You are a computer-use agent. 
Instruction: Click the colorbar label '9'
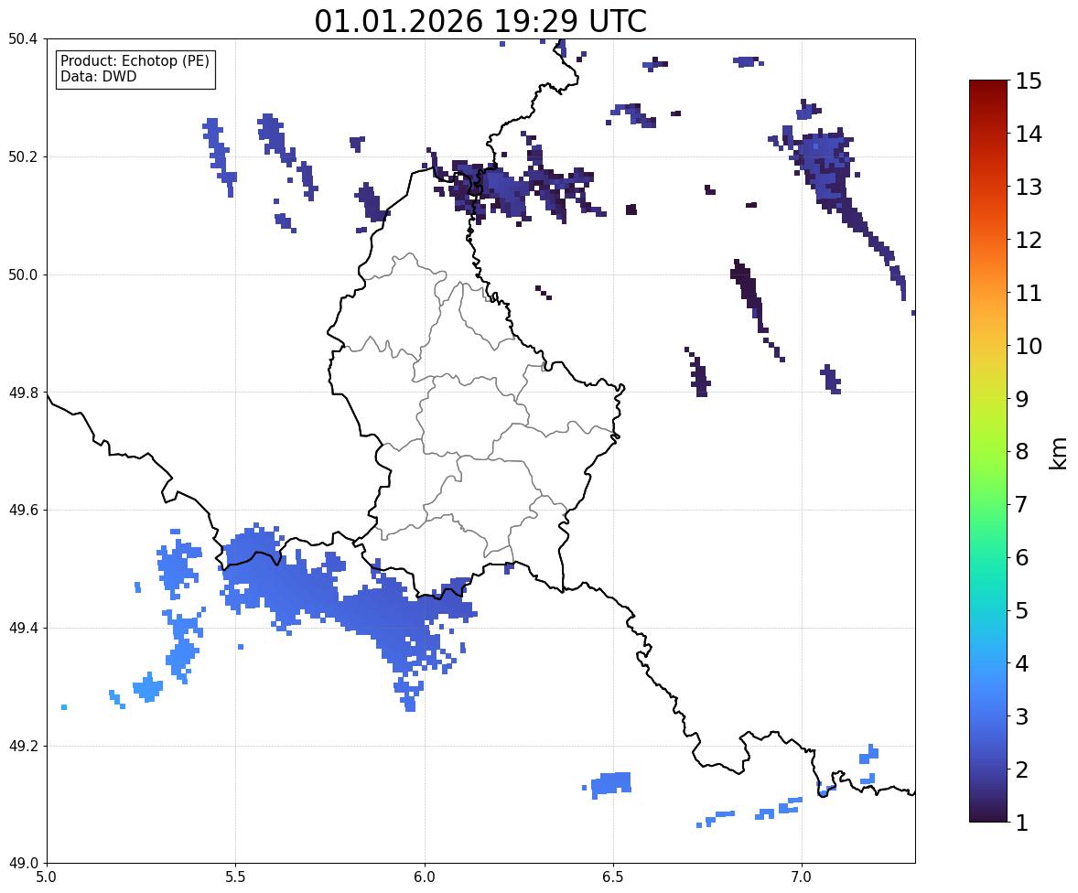1022,399
